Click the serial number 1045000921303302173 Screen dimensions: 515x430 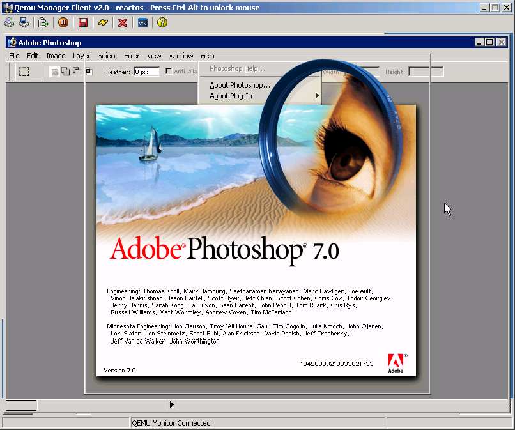point(337,364)
